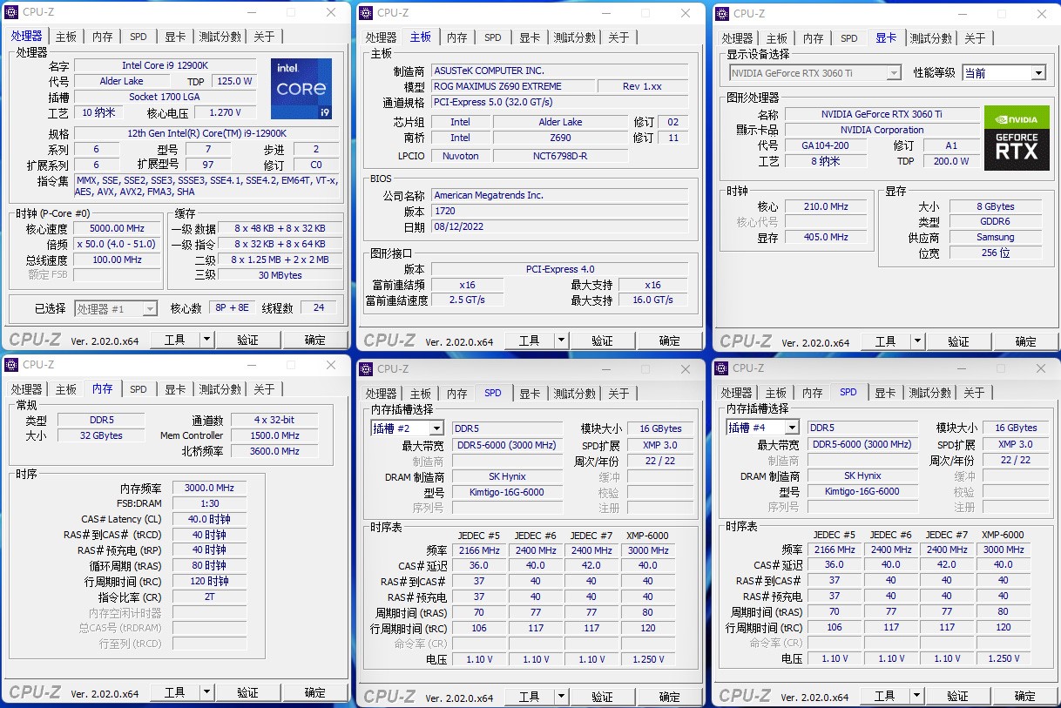The height and width of the screenshot is (708, 1061).
Task: Click 确定 in the mainboard window
Action: [x=669, y=341]
